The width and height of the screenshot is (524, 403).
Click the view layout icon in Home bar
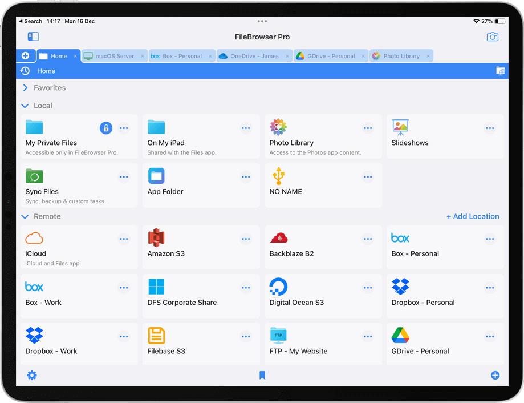point(500,71)
